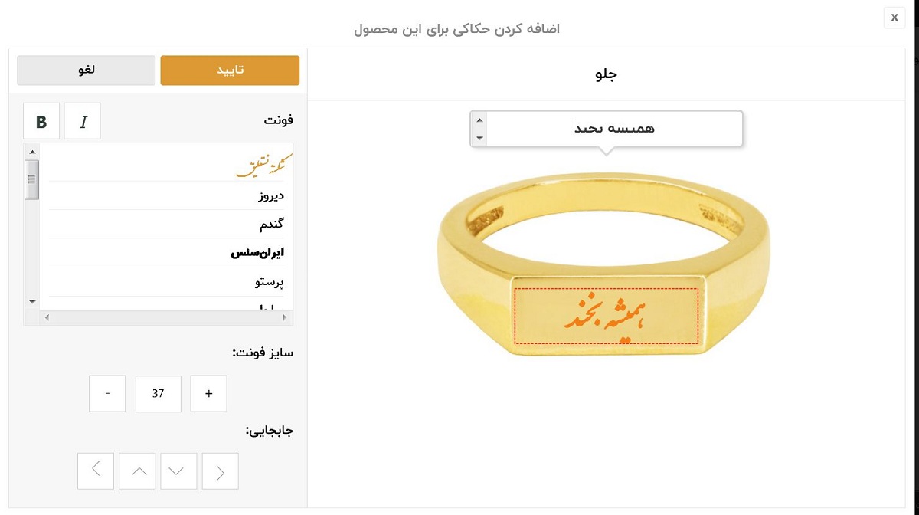Screen dimensions: 919x515
Task: Move the engraving right using the right arrow
Action: pyautogui.click(x=220, y=471)
